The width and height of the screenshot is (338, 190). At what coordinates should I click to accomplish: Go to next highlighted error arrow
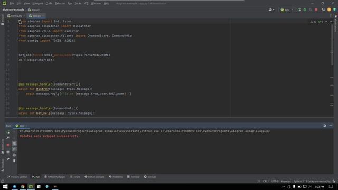[x=331, y=22]
